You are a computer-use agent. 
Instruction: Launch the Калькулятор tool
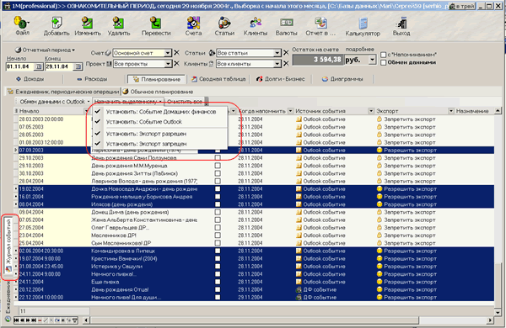(x=363, y=26)
